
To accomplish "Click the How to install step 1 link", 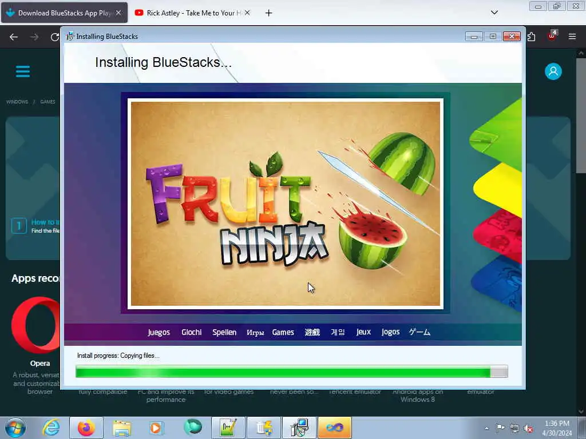I will coord(45,222).
